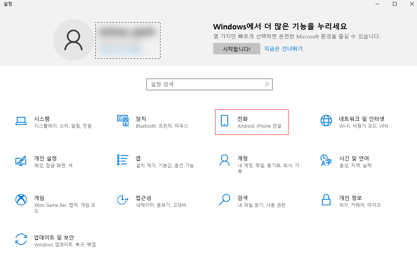Click the 네트워크 및 인터넷 globe icon
417x269 pixels.
[326, 121]
